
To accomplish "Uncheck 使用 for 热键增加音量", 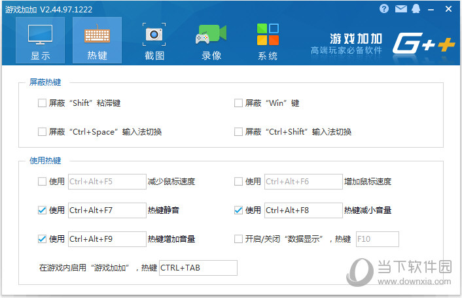I will click(42, 239).
